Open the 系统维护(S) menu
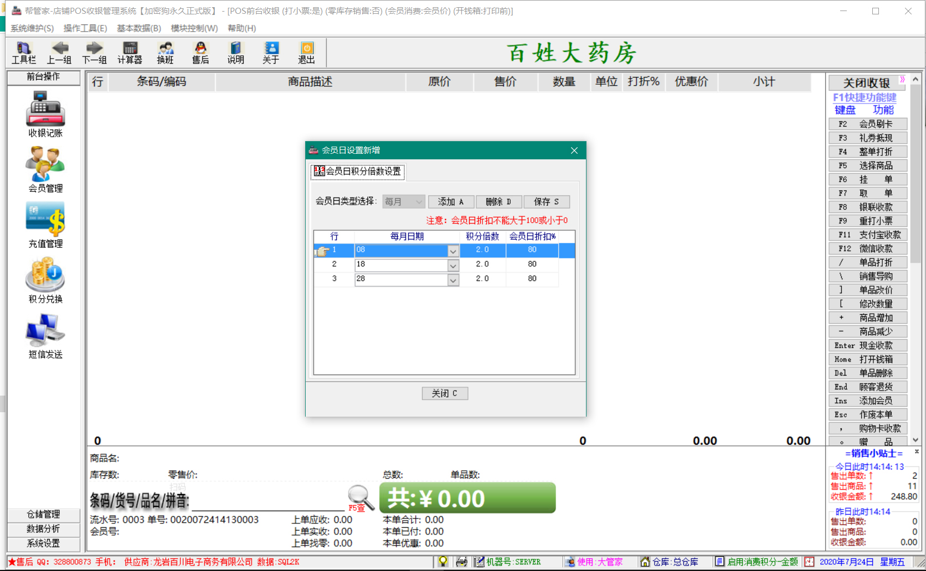The image size is (926, 571). click(32, 28)
